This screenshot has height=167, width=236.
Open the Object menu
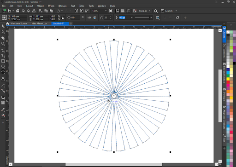tap(41, 6)
